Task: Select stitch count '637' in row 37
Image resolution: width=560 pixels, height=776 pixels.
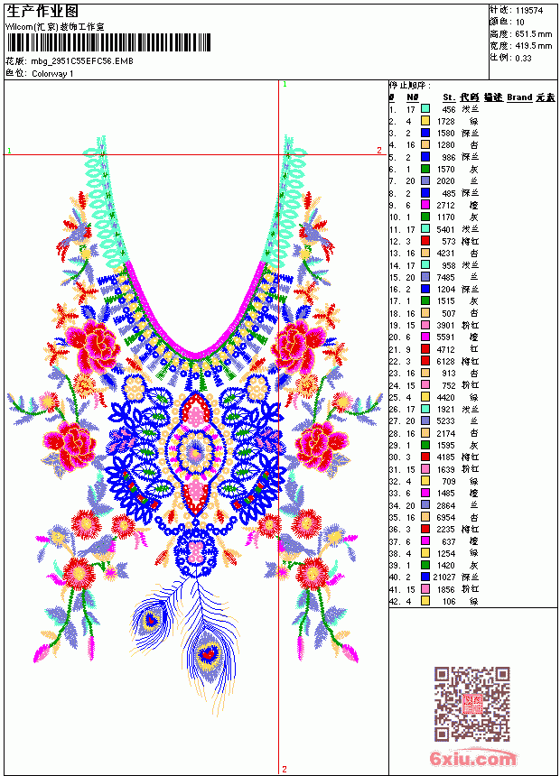Action: tap(449, 540)
